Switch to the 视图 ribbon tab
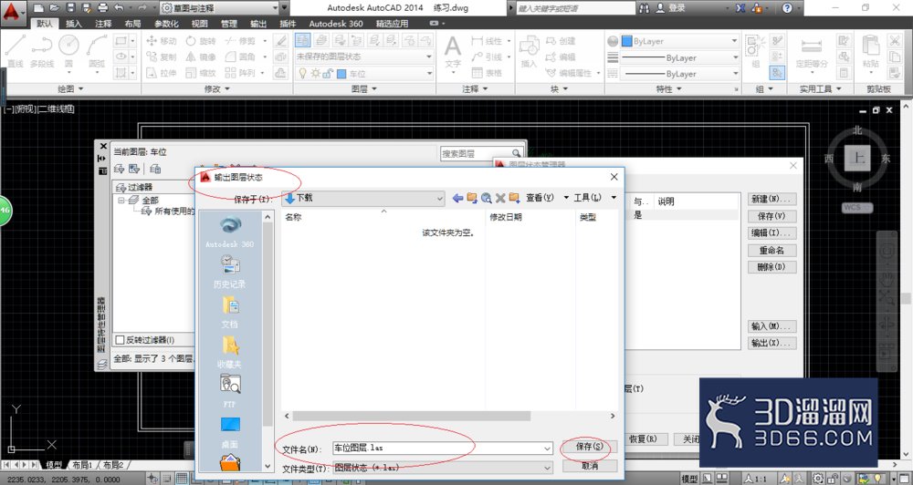Screen dimensions: 913x485 [x=199, y=24]
